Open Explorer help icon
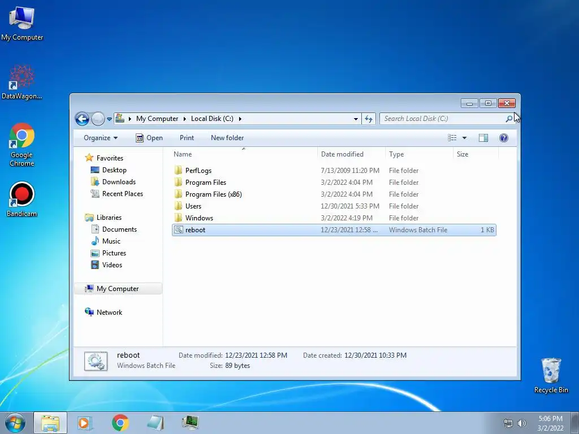 point(504,138)
